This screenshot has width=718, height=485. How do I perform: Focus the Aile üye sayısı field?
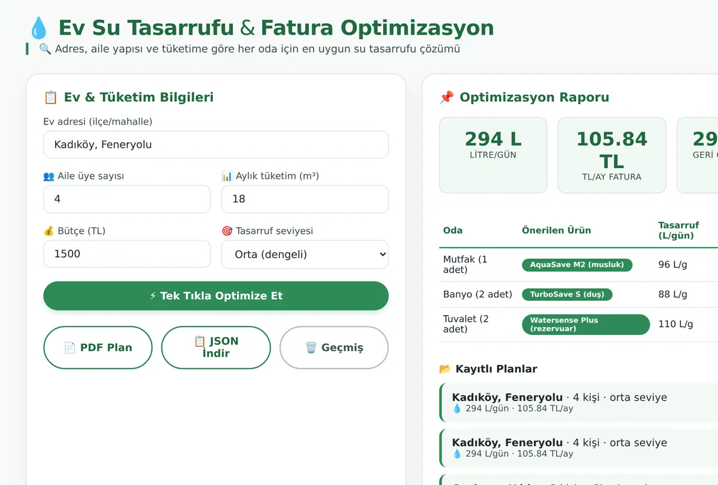click(127, 199)
